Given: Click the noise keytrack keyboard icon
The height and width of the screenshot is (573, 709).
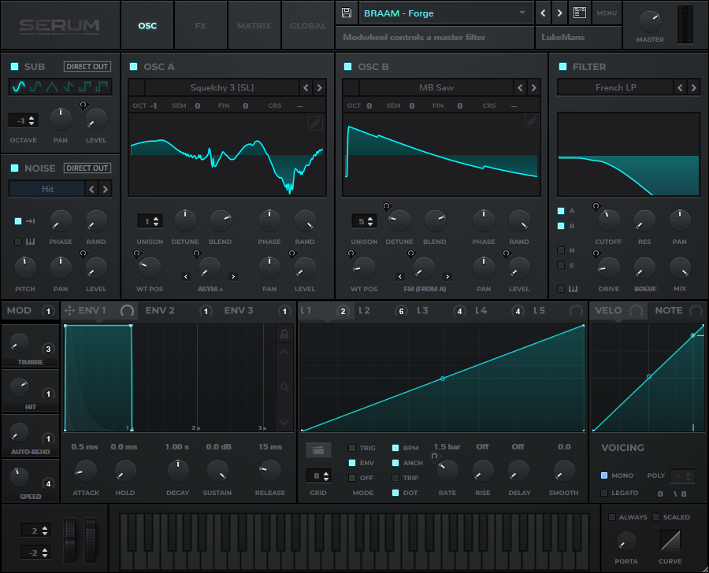Looking at the screenshot, I should (30, 242).
